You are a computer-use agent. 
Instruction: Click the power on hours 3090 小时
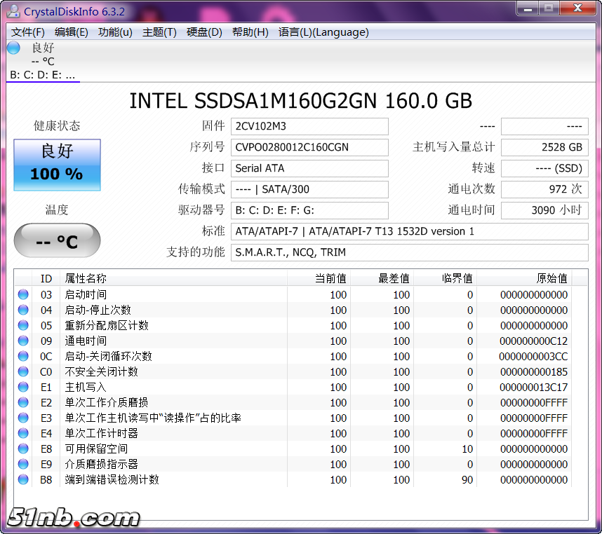pos(544,210)
